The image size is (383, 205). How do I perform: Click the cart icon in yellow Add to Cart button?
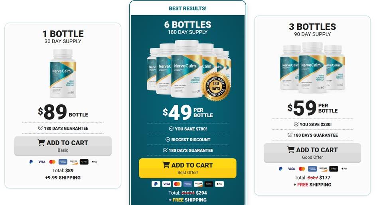(x=166, y=165)
